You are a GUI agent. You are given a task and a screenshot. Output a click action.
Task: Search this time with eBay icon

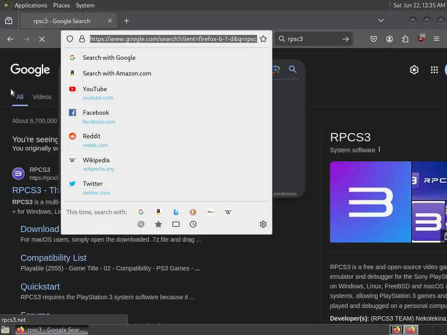211,212
